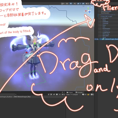Open the scene camera settings dropdown
Image resolution: width=118 pixels, height=118 pixels.
[x=87, y=4]
